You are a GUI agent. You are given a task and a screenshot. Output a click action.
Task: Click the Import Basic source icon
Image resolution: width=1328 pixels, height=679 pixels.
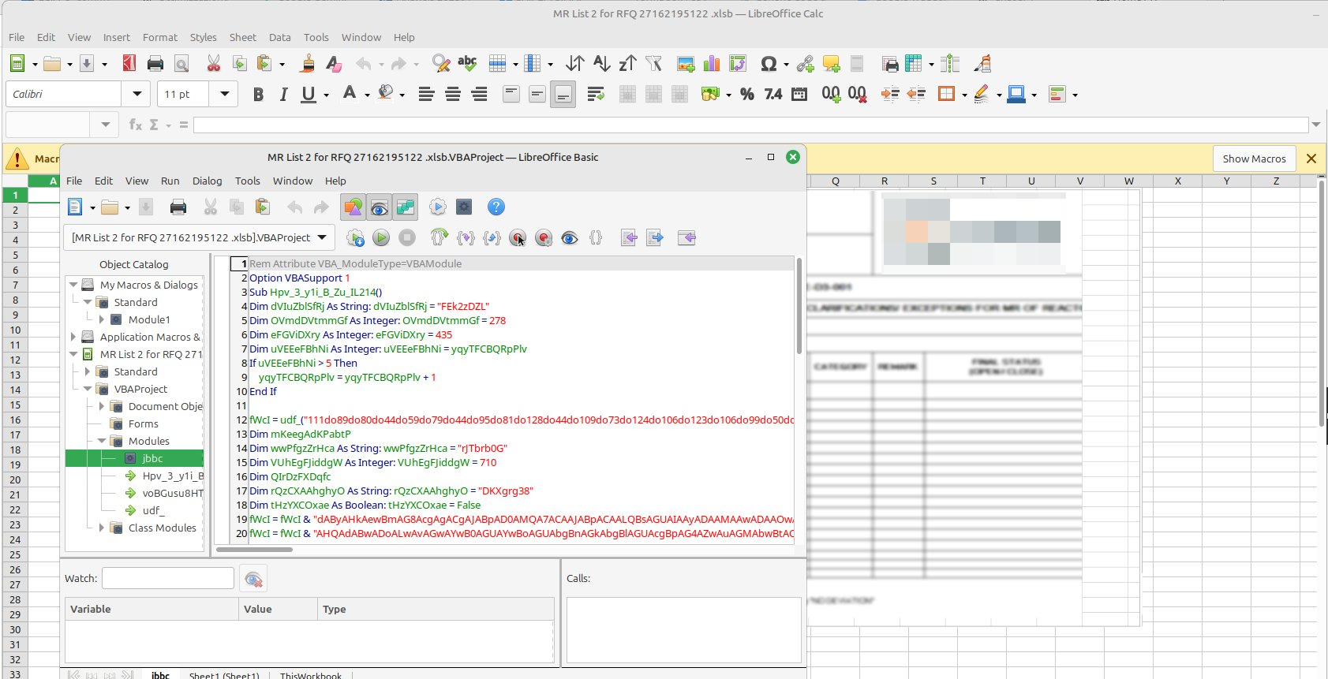pos(629,237)
